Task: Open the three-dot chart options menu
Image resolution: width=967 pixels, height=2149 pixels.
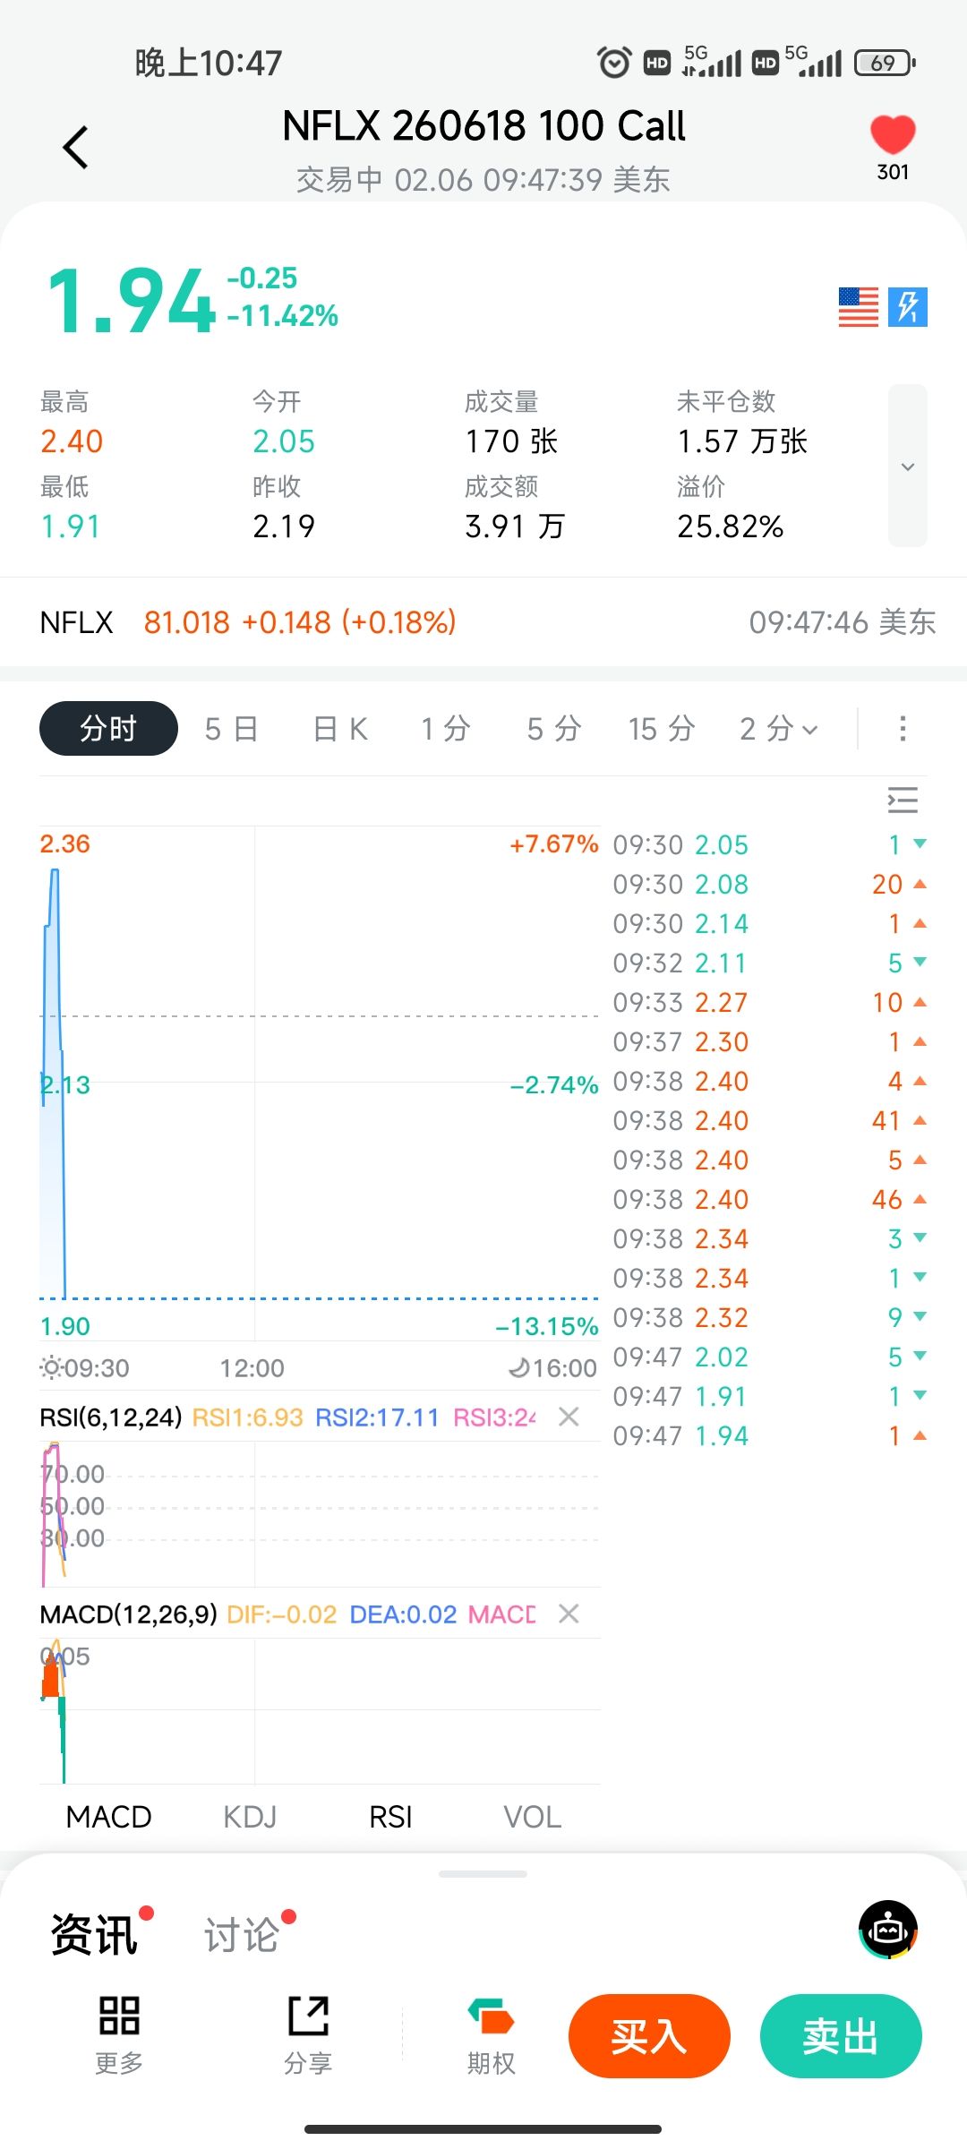Action: (x=903, y=729)
